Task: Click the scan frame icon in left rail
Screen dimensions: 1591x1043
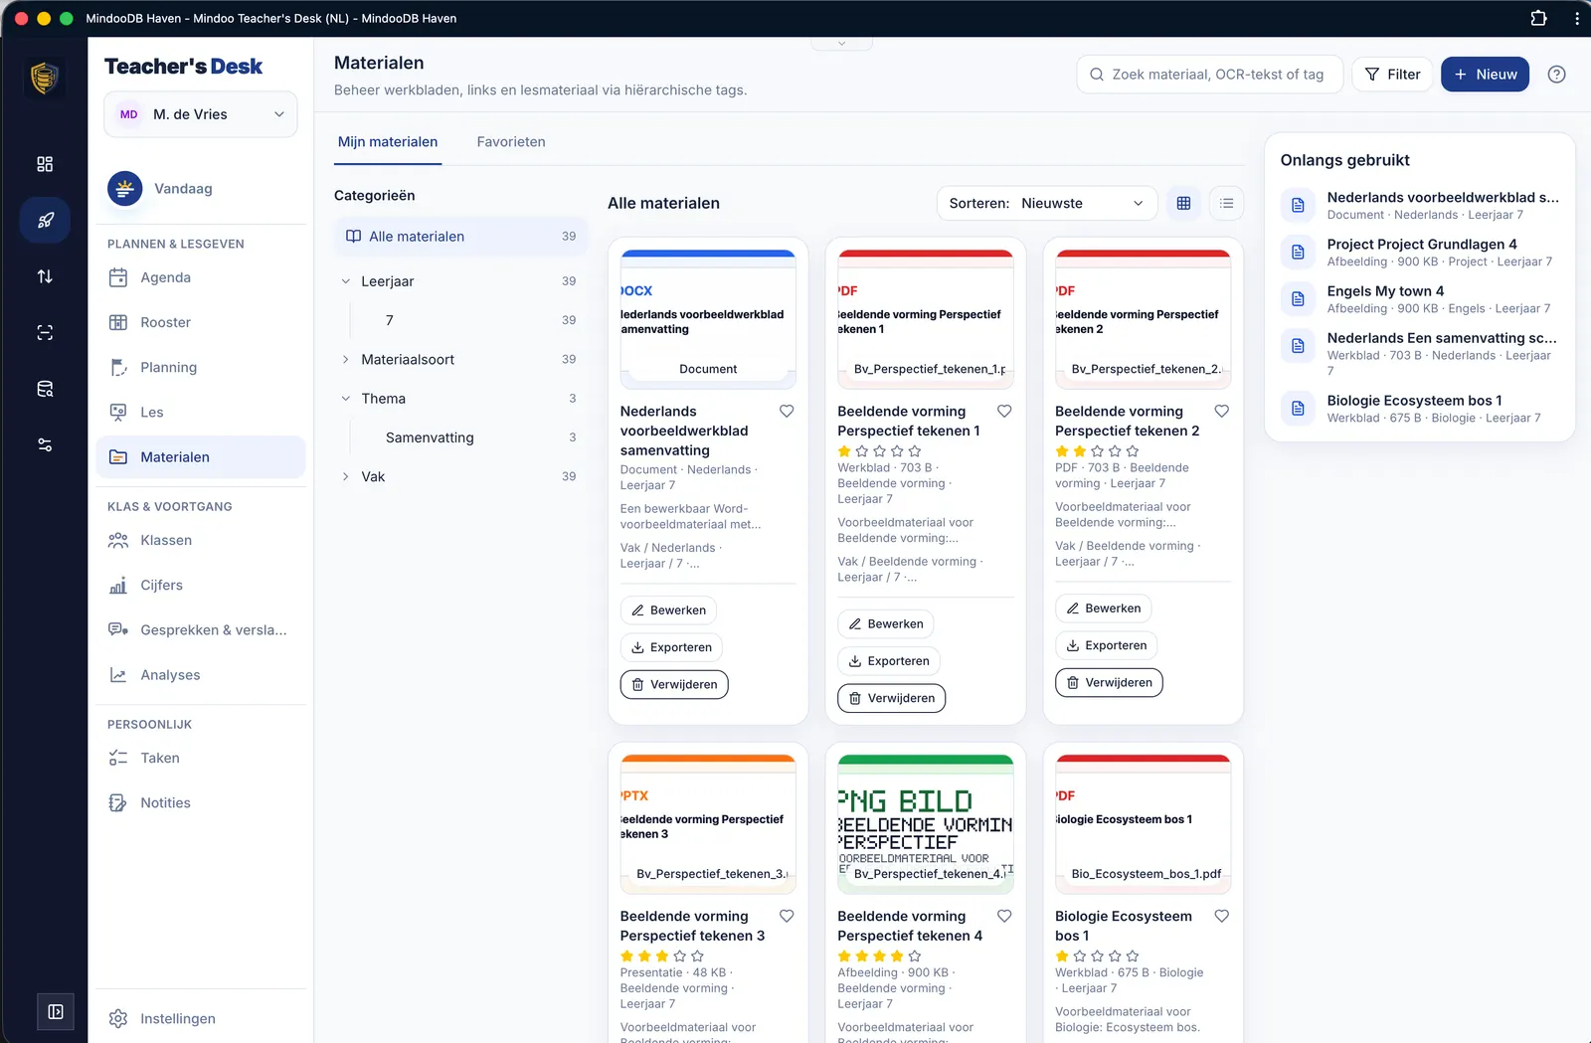Action: pyautogui.click(x=45, y=333)
